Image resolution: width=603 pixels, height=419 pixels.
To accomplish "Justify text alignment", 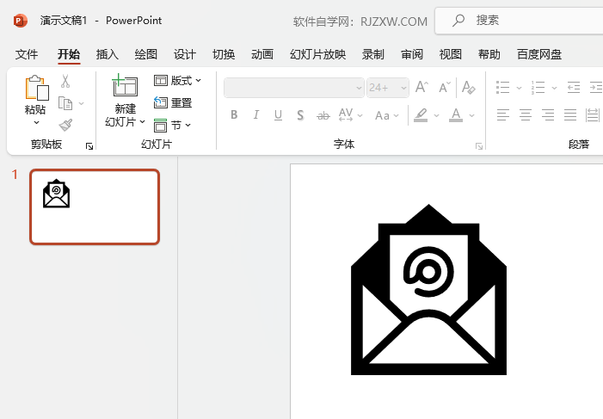I will tap(570, 115).
